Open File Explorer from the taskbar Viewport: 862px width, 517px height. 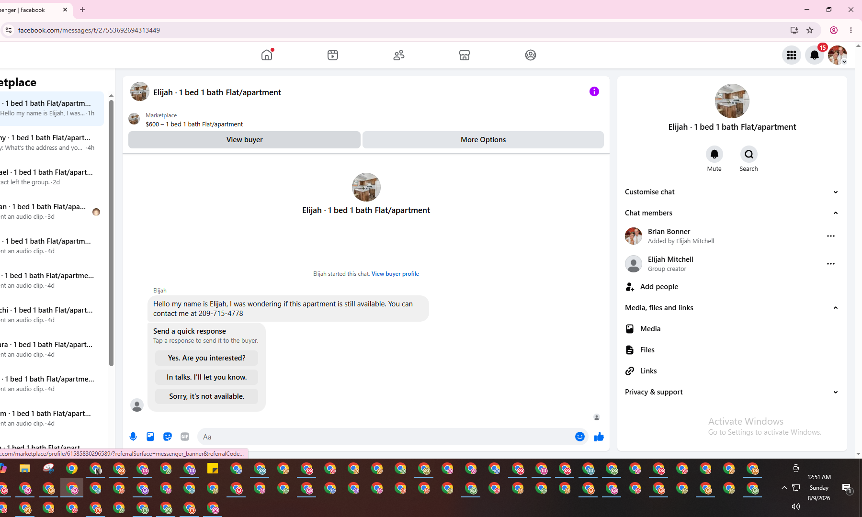(x=25, y=469)
